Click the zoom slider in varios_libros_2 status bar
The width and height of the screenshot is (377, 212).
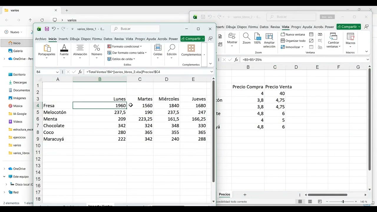343,202
